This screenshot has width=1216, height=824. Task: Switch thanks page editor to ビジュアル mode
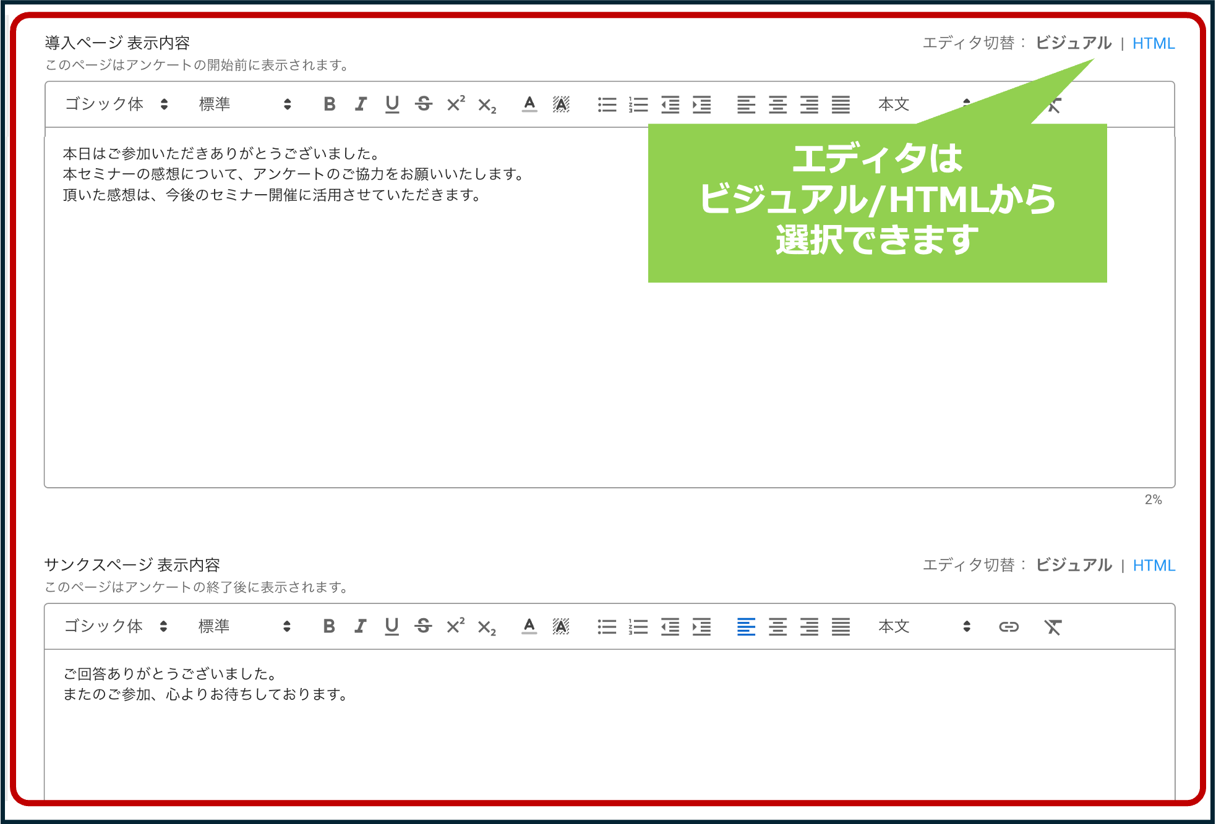tap(1073, 564)
